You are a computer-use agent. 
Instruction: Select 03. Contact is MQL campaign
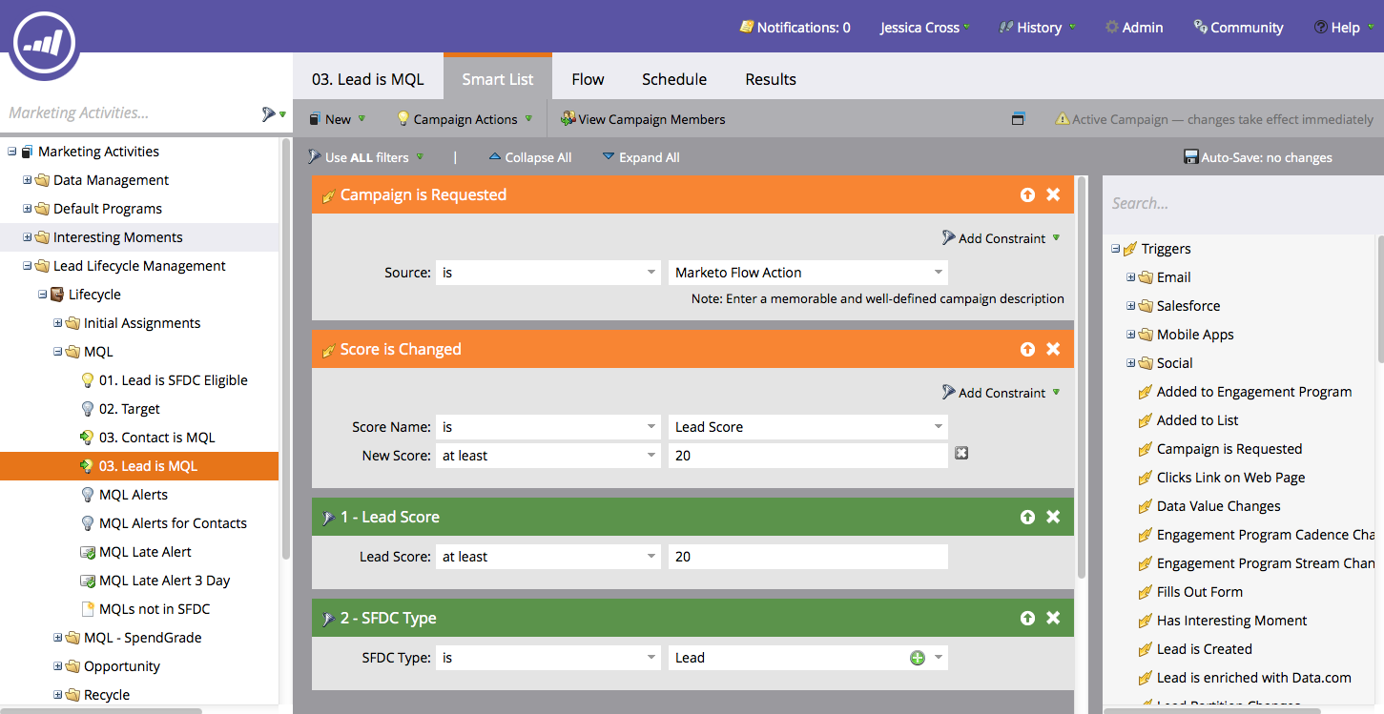point(156,438)
